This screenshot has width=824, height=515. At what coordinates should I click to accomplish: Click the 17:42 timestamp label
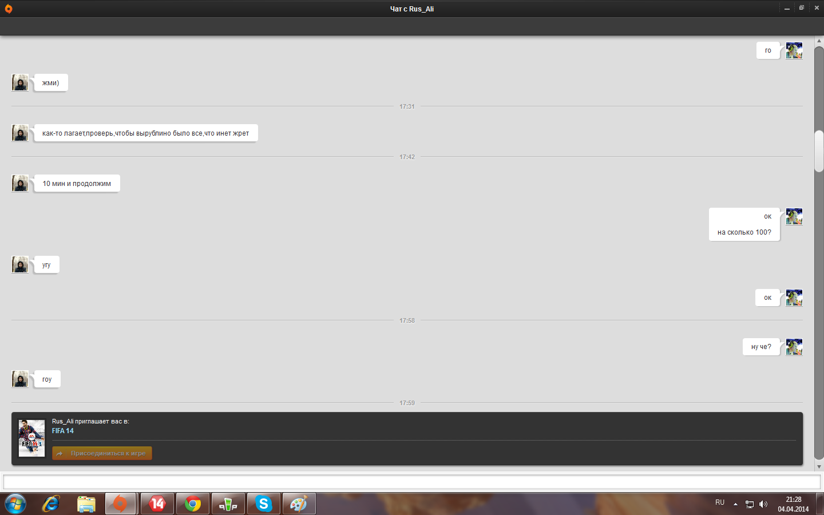[407, 157]
